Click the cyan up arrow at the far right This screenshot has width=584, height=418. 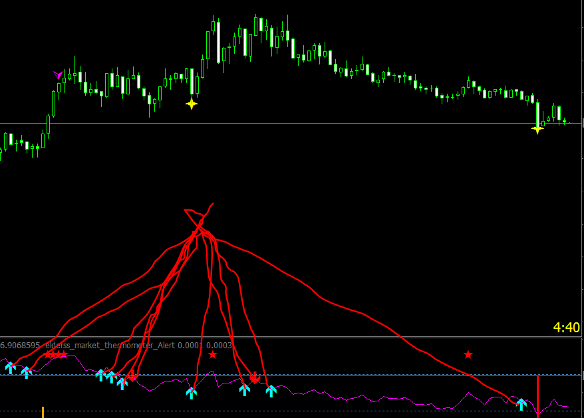[521, 404]
